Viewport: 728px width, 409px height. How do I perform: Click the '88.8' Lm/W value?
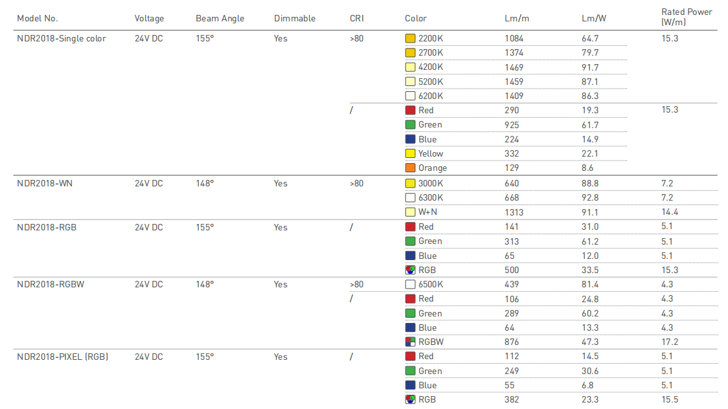tap(590, 183)
